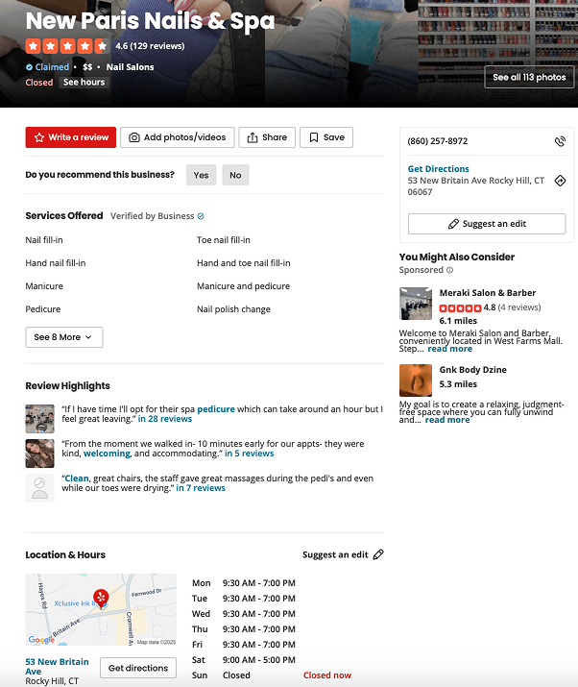Viewport: 578px width, 687px height.
Task: Open the 'in 28 reviews' link
Action: pyautogui.click(x=165, y=419)
